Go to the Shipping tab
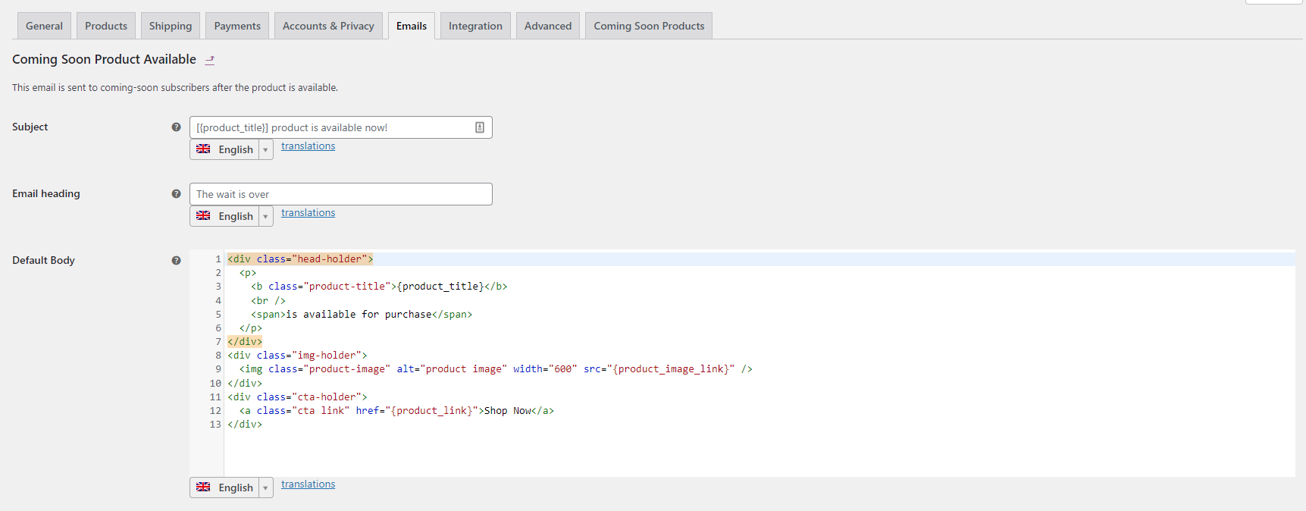1306x511 pixels. click(x=171, y=26)
